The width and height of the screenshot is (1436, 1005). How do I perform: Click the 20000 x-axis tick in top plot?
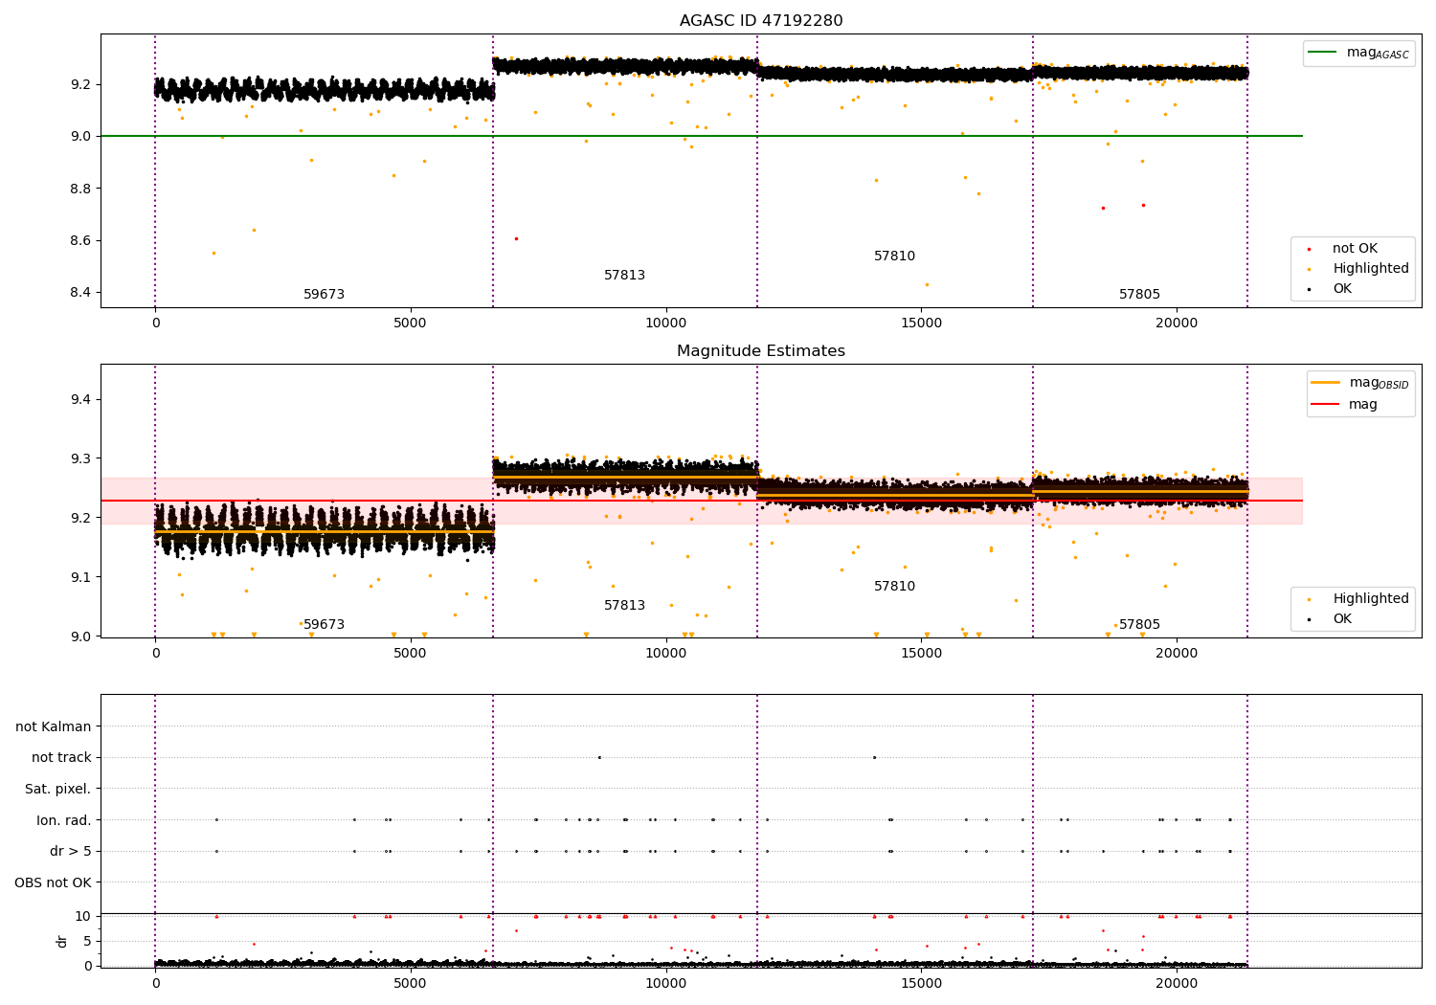pos(1177,324)
